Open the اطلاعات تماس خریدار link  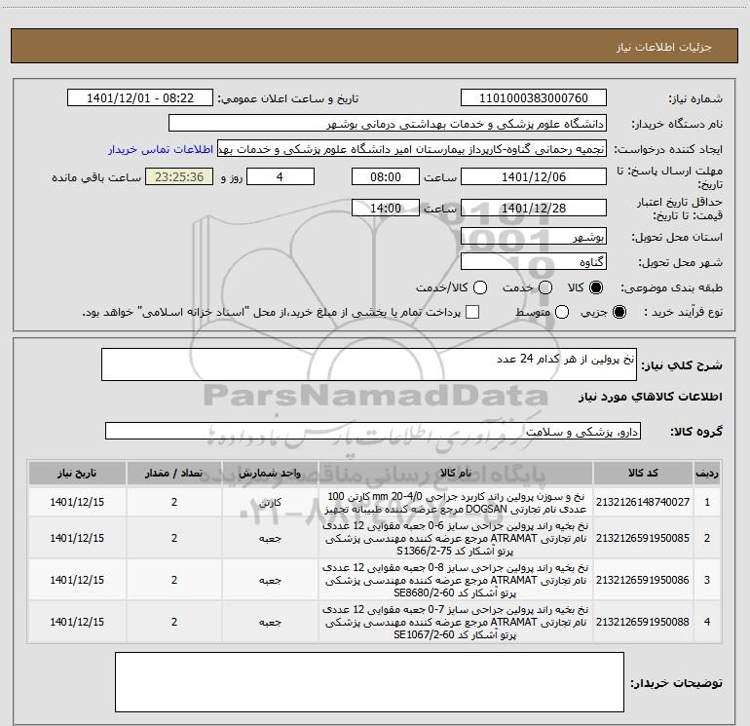[x=161, y=149]
